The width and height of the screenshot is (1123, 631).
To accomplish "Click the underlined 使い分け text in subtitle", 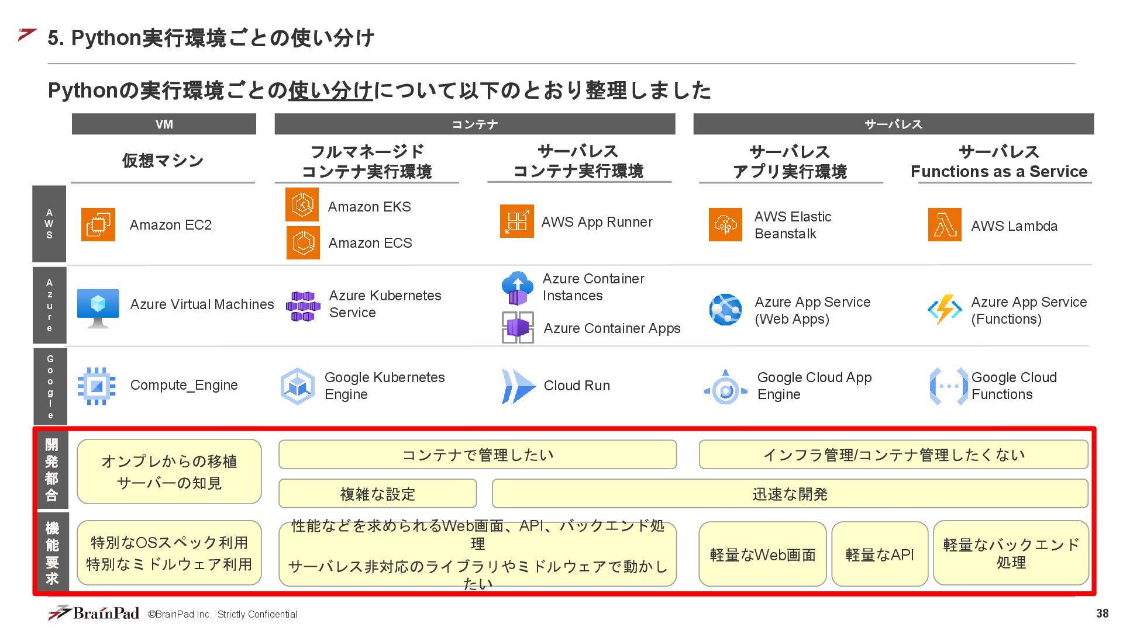I will (330, 91).
